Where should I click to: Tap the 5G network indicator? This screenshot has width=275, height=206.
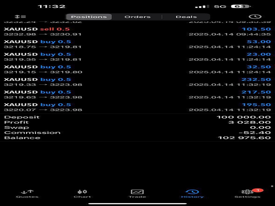pyautogui.click(x=220, y=7)
